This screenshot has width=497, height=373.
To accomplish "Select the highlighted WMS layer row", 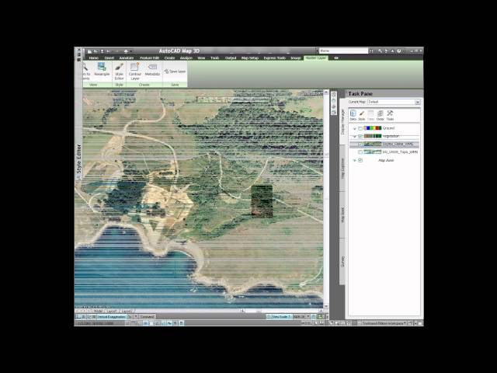I will (384, 145).
